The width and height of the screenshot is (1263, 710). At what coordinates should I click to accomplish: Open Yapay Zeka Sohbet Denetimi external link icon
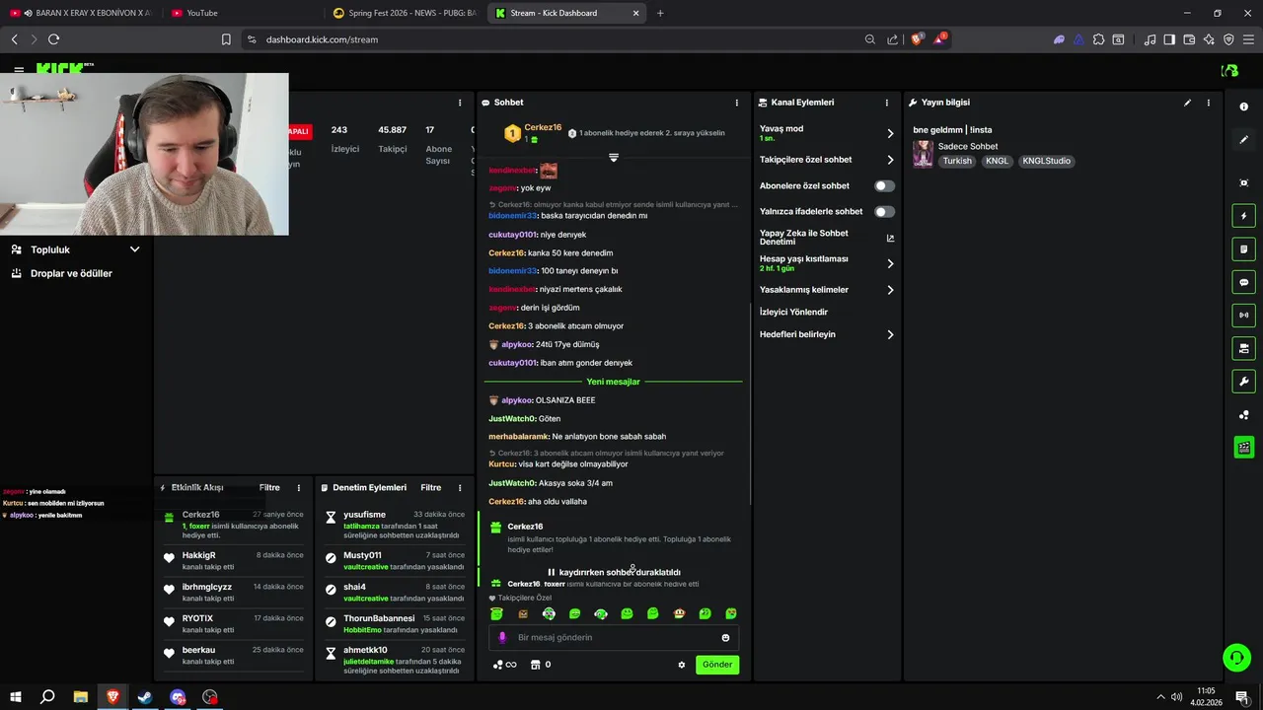[890, 238]
